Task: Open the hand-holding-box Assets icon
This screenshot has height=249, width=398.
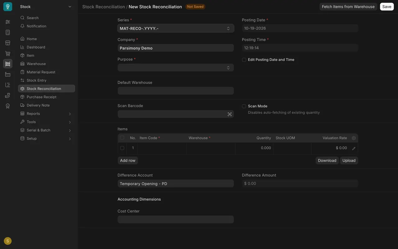Action: pos(8,96)
